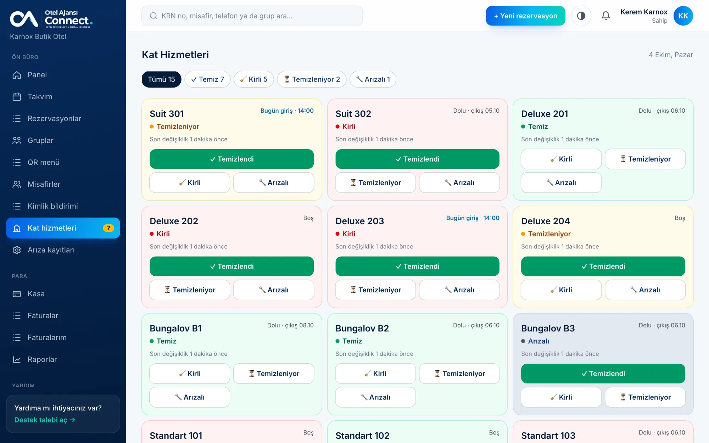
Task: Set Suit 301 to Kirli
Action: pyautogui.click(x=190, y=183)
